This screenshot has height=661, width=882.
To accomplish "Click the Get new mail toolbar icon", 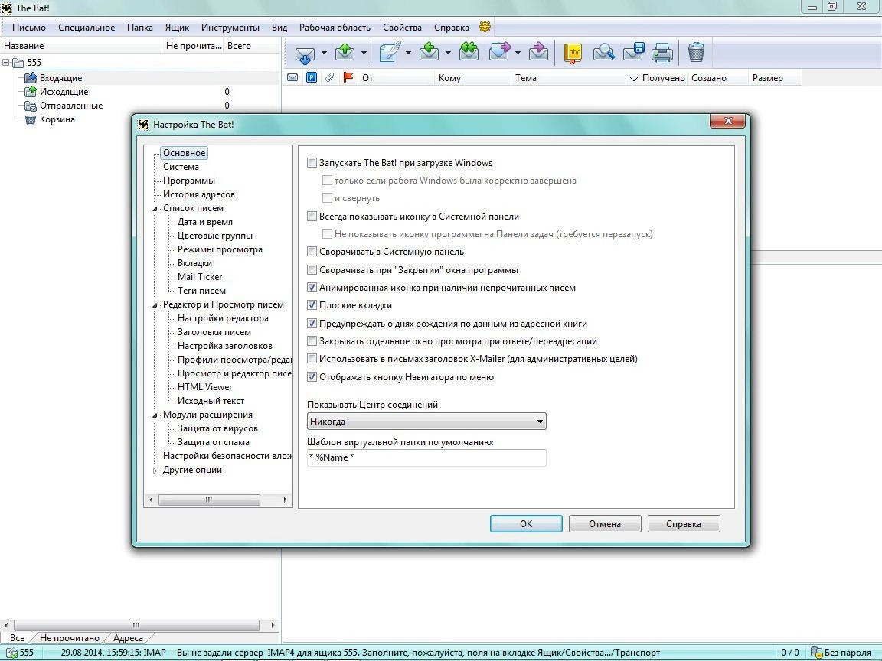I will pyautogui.click(x=305, y=54).
